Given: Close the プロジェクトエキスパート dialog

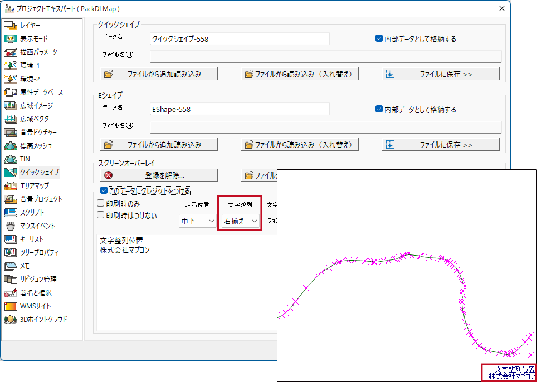Looking at the screenshot, I should [x=502, y=8].
